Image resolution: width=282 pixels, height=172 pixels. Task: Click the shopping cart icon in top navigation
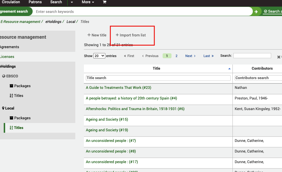point(104,2)
